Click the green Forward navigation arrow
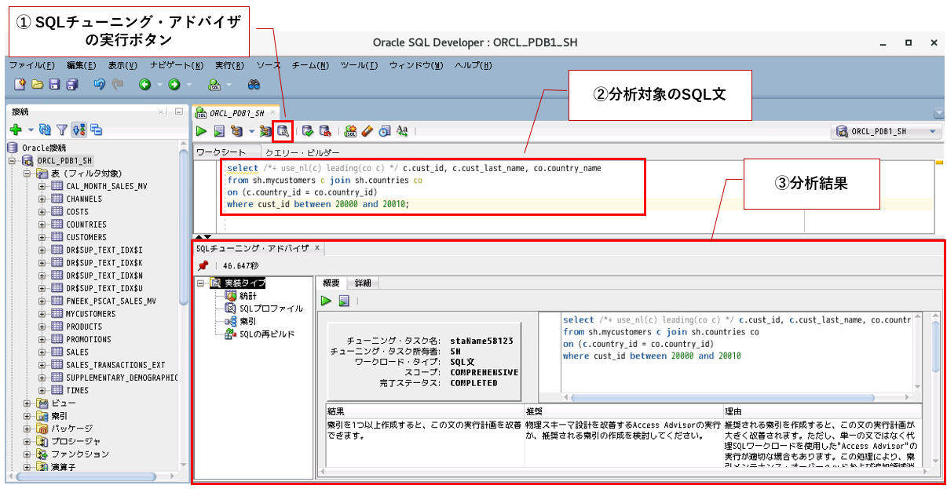This screenshot has height=489, width=947. point(174,84)
